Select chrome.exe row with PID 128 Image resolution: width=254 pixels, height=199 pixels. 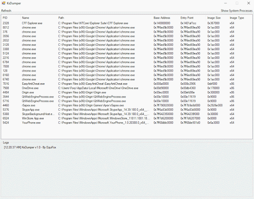pos(127,71)
